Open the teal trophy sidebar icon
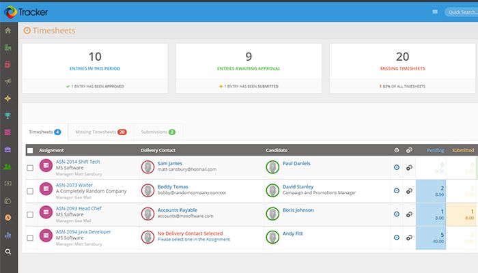 pos(8,115)
